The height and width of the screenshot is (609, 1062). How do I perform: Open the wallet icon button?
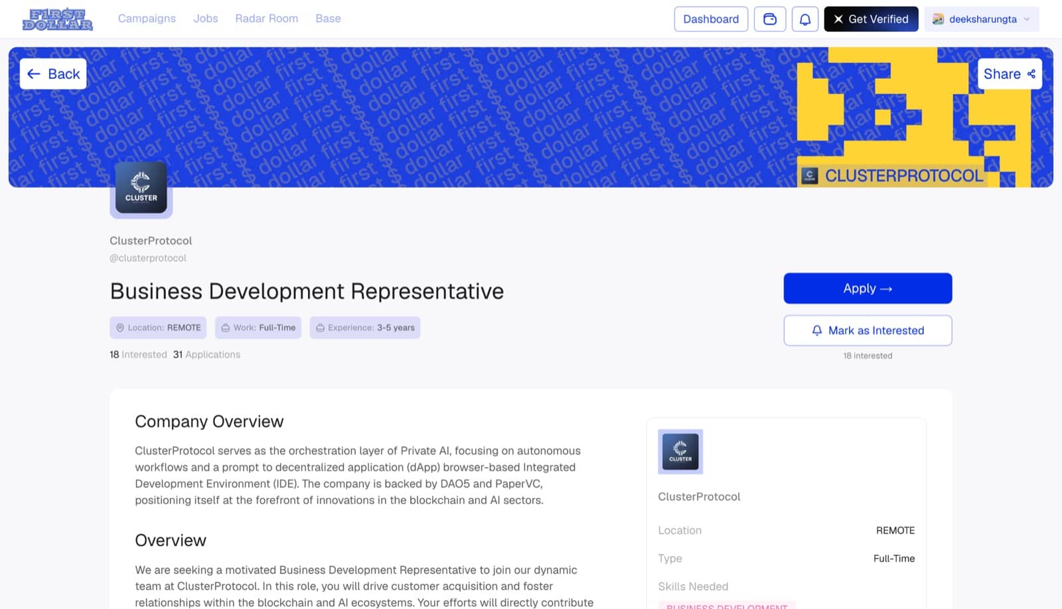tap(770, 19)
